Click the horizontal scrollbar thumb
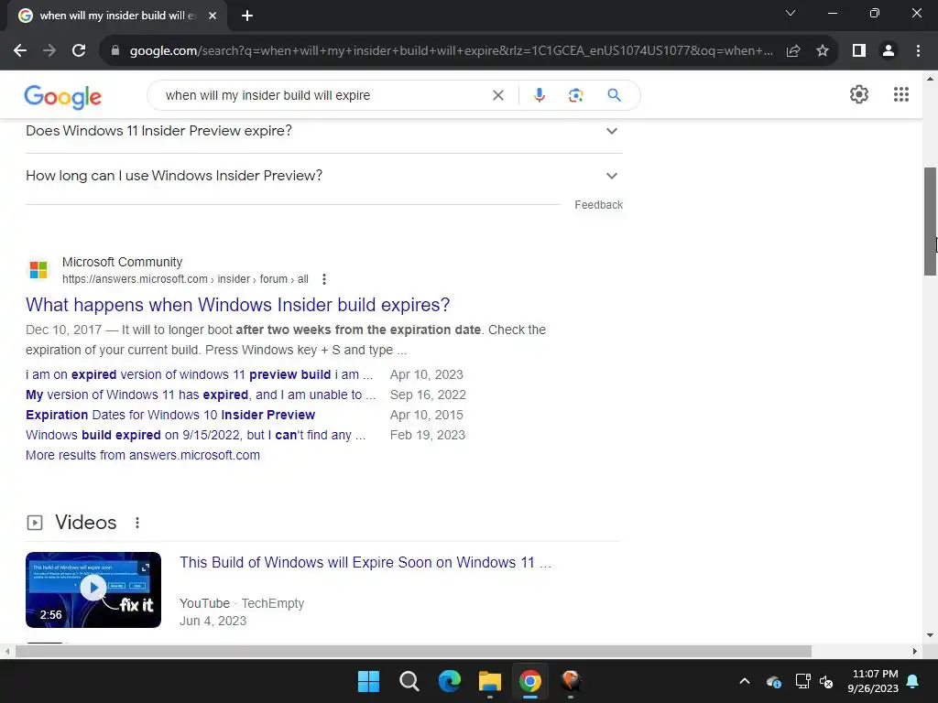Viewport: 938px width, 703px height. (413, 651)
